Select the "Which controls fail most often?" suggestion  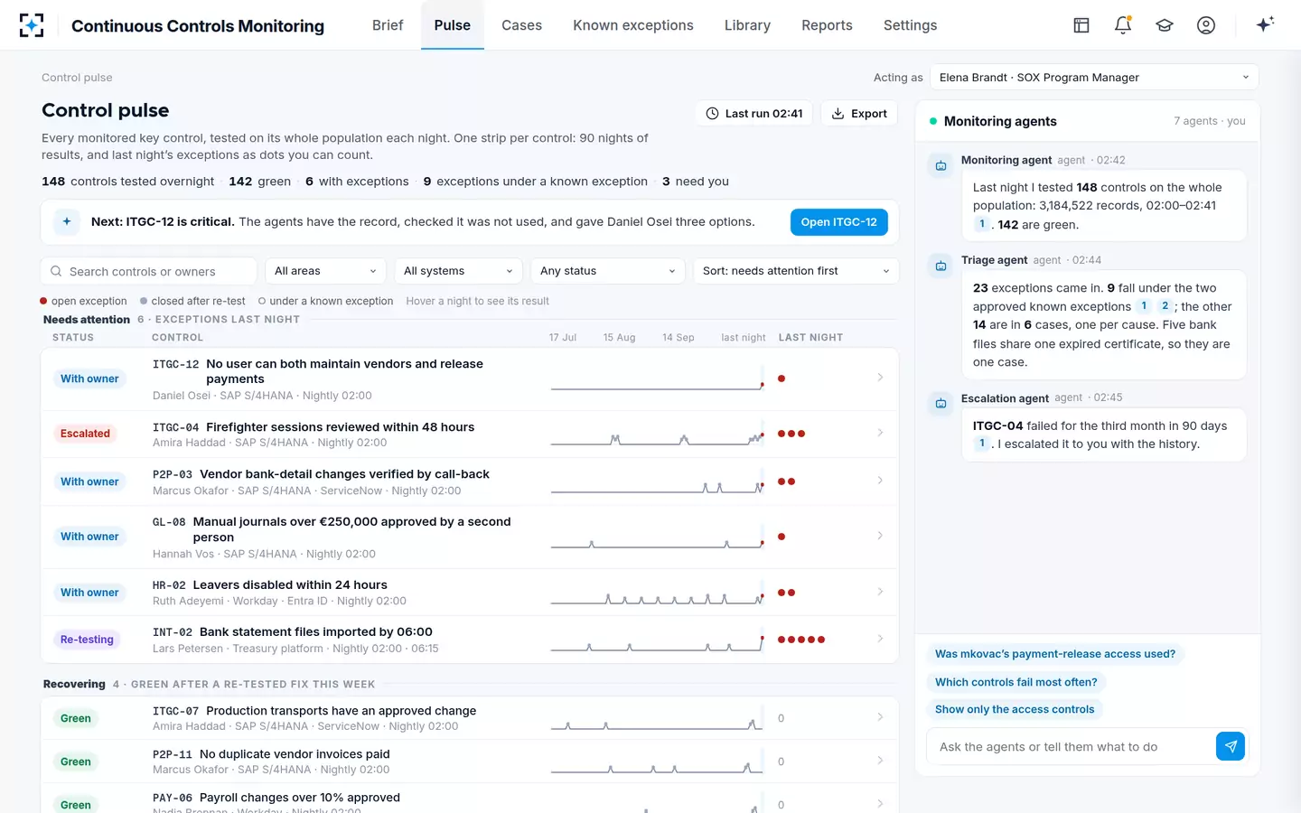coord(1016,682)
